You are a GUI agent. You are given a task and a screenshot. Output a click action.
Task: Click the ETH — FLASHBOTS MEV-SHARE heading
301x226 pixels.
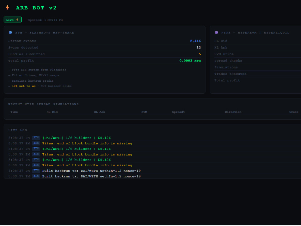pyautogui.click(x=45, y=33)
